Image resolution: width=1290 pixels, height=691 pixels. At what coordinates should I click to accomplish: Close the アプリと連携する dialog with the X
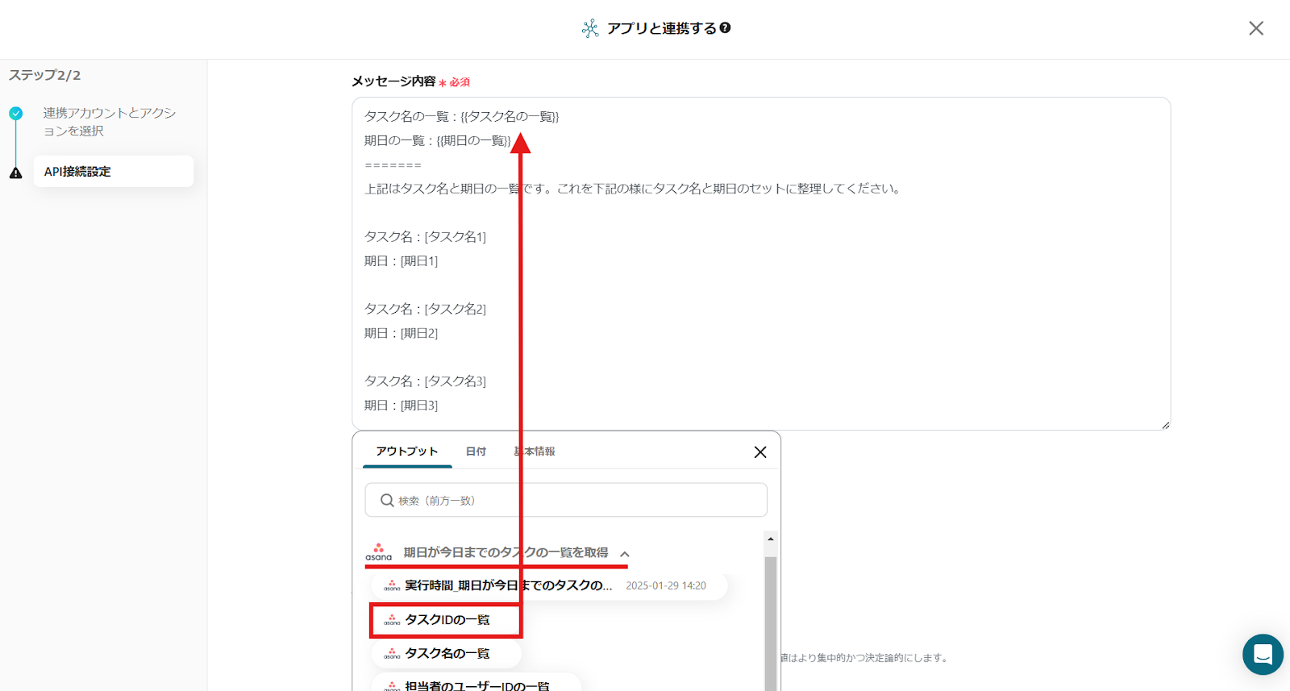click(1256, 28)
